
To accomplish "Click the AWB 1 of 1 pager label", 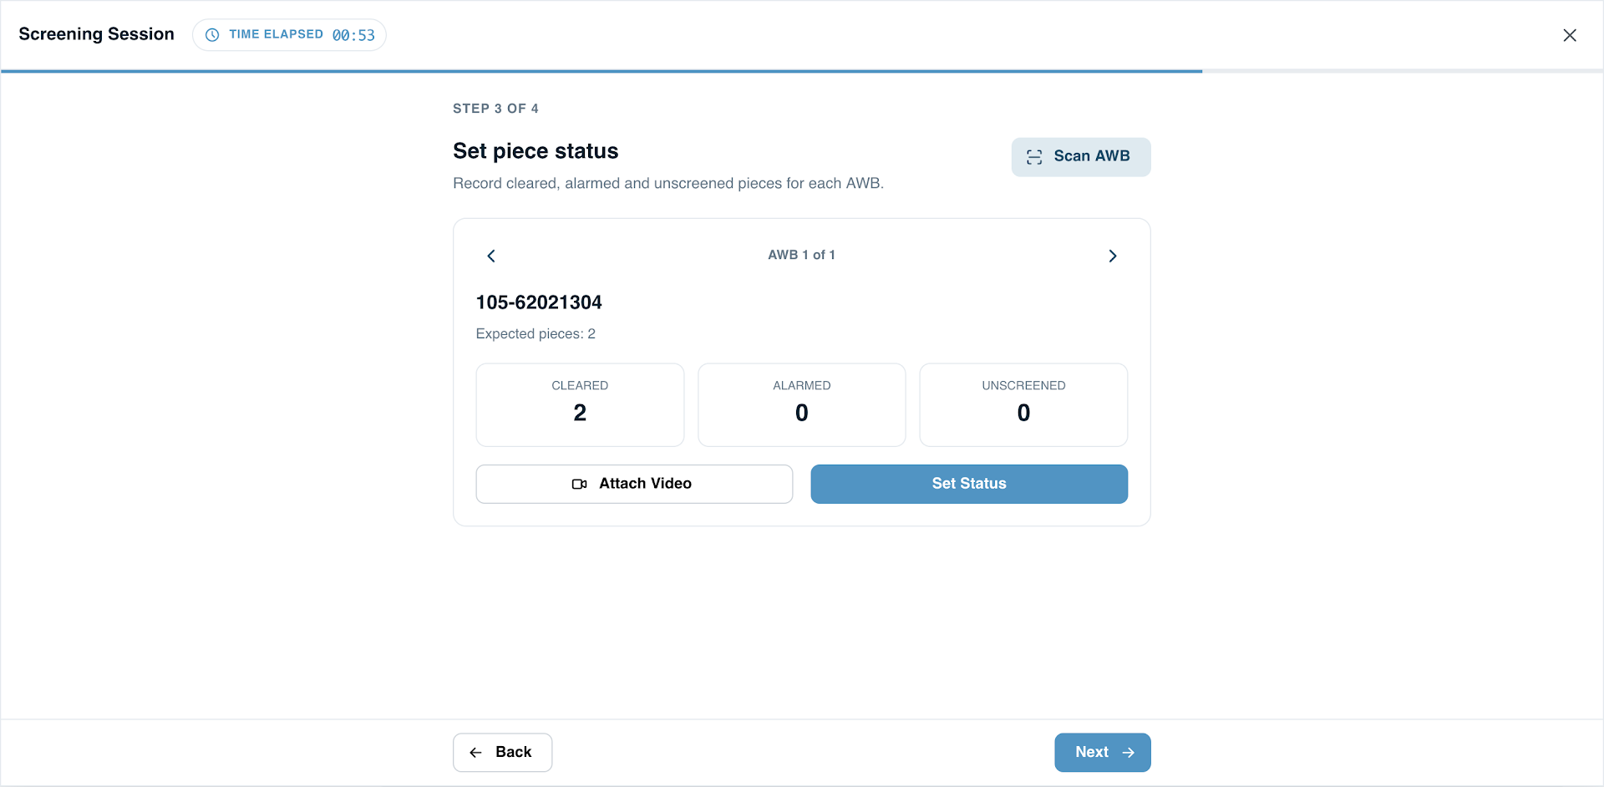I will (x=801, y=255).
